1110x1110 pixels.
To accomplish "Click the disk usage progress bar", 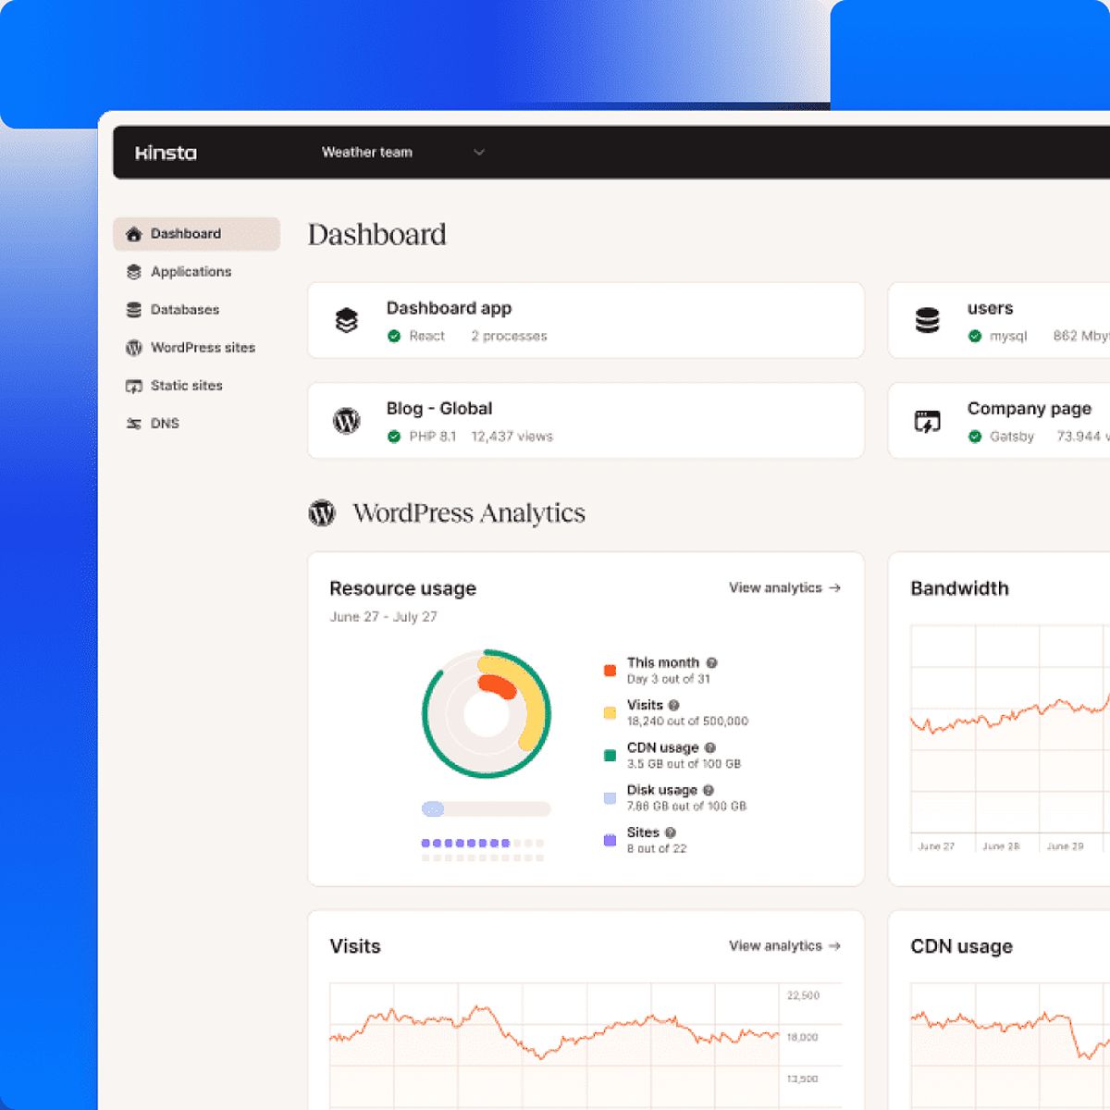I will tap(486, 809).
